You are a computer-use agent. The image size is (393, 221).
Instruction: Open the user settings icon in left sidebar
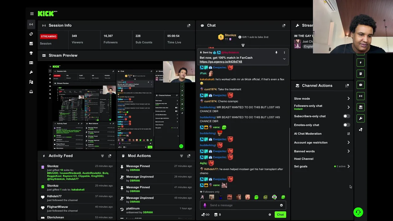[x=31, y=82]
